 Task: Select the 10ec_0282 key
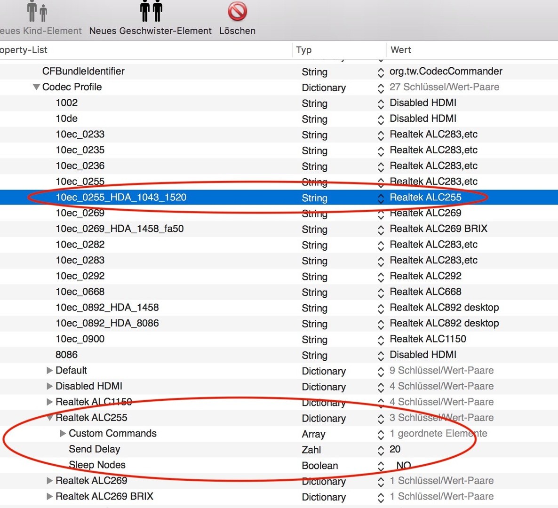pos(80,245)
